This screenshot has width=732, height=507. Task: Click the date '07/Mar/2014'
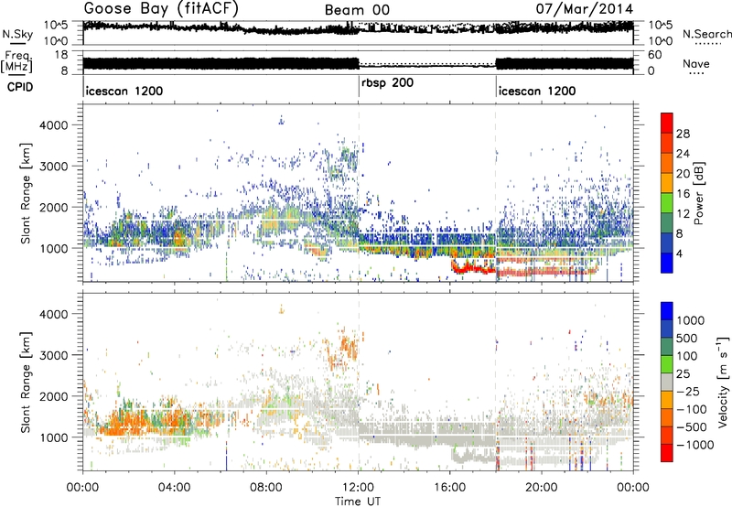pos(585,9)
